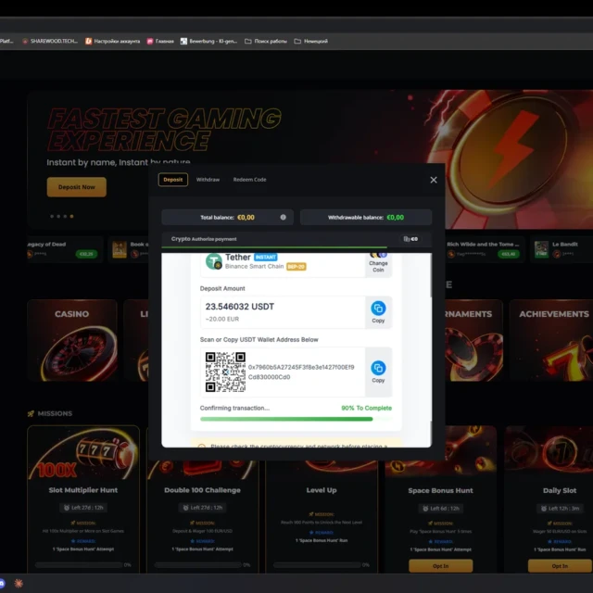Screen dimensions: 593x593
Task: Select the last orange carousel dot
Action: [72, 216]
